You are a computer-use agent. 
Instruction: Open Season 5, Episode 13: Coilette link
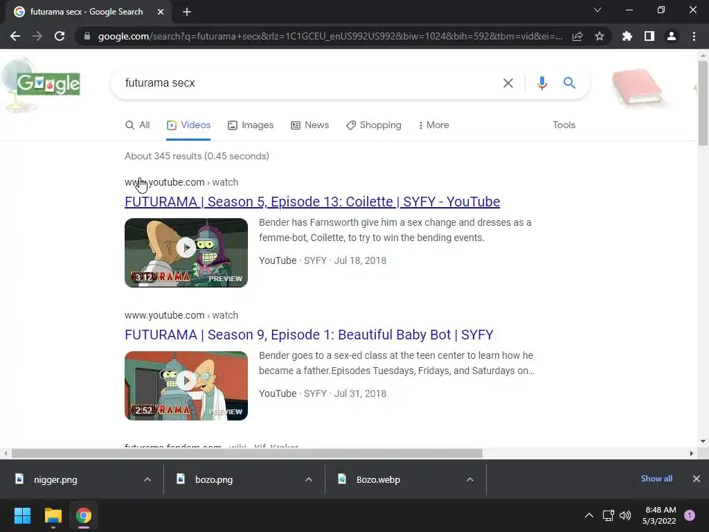click(x=312, y=202)
